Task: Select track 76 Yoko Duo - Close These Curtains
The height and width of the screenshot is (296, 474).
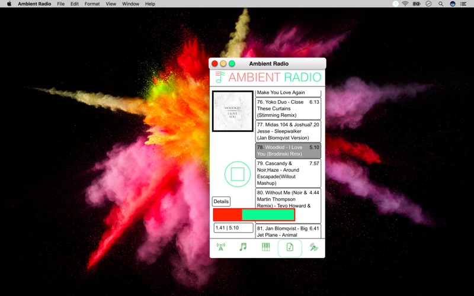Action: (x=288, y=108)
